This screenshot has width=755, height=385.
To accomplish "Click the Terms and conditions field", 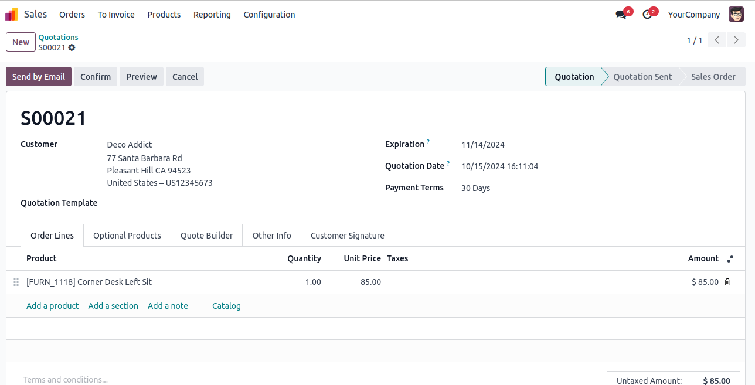I will click(x=65, y=379).
